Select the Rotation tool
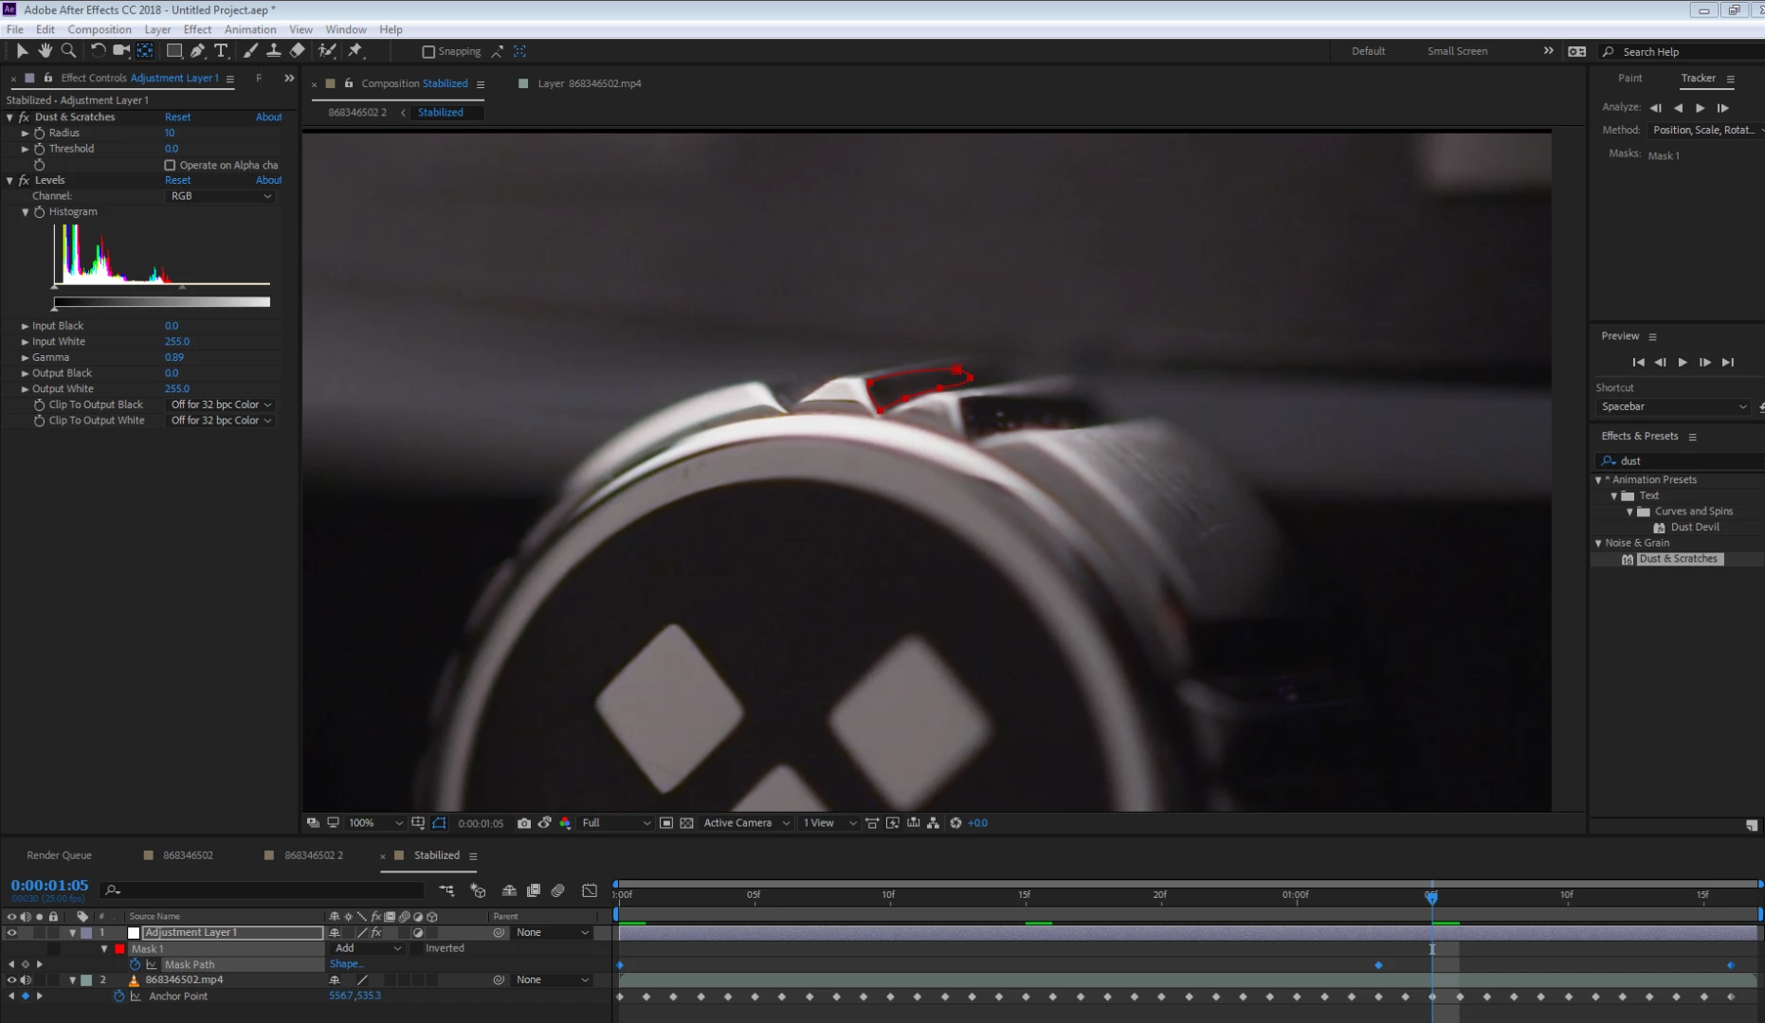This screenshot has height=1023, width=1765. click(x=98, y=51)
